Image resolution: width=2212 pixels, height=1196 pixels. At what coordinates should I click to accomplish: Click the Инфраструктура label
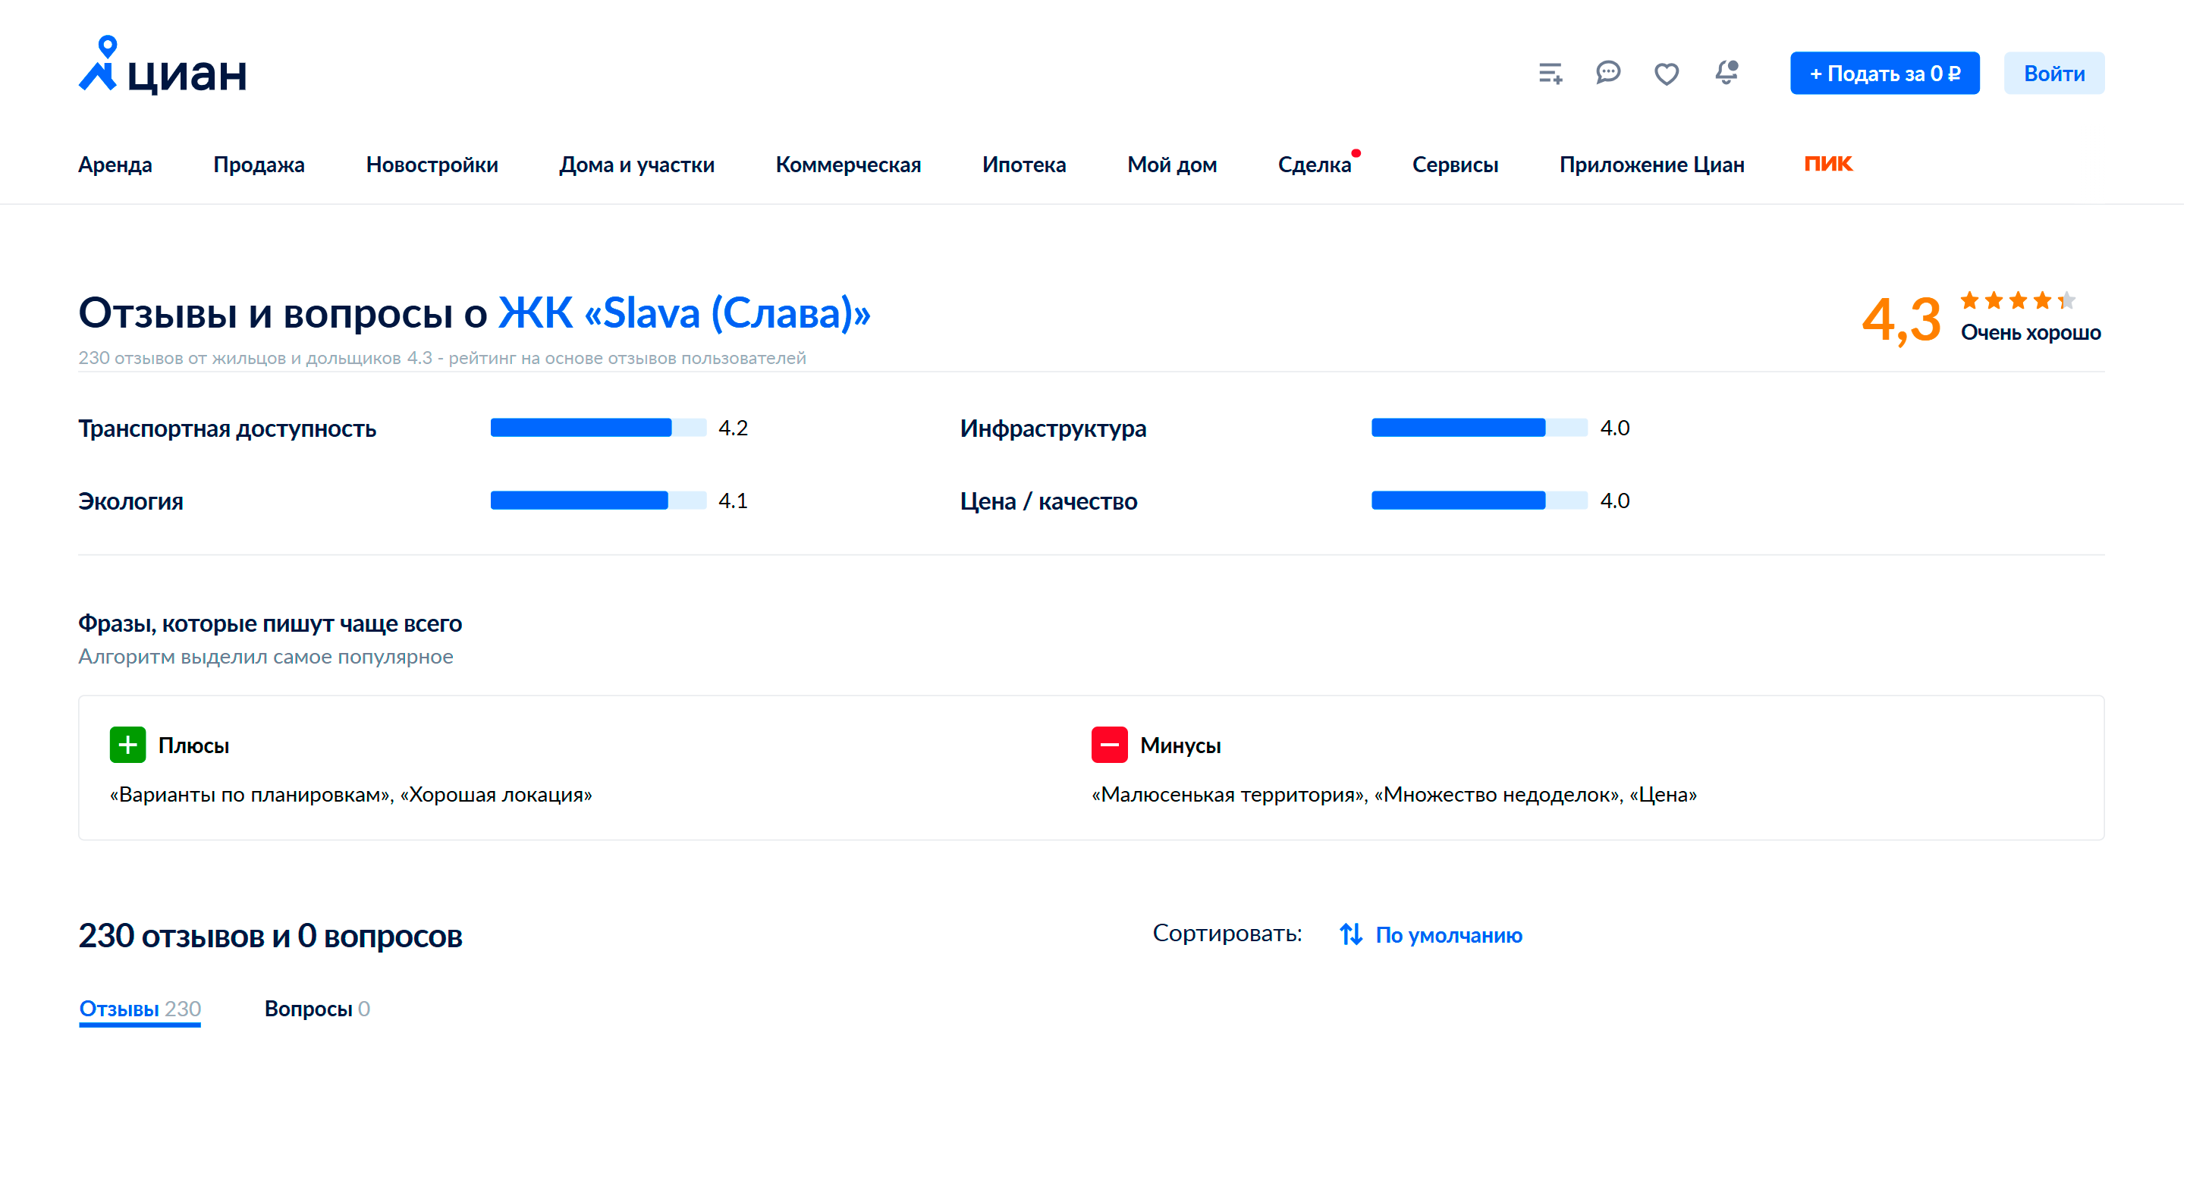click(1053, 428)
